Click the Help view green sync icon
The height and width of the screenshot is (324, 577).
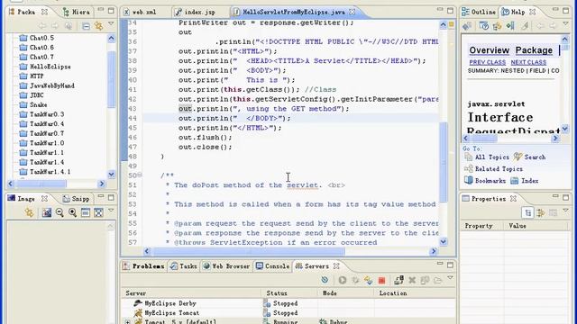[x=510, y=26]
